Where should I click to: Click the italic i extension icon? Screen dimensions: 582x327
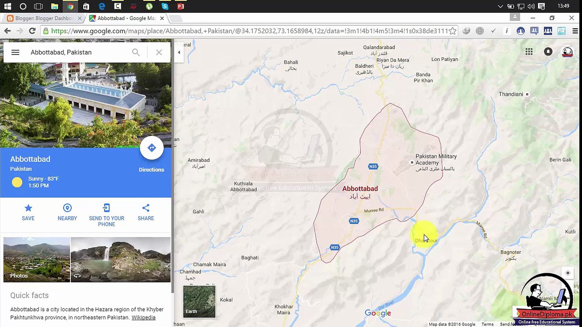click(507, 31)
